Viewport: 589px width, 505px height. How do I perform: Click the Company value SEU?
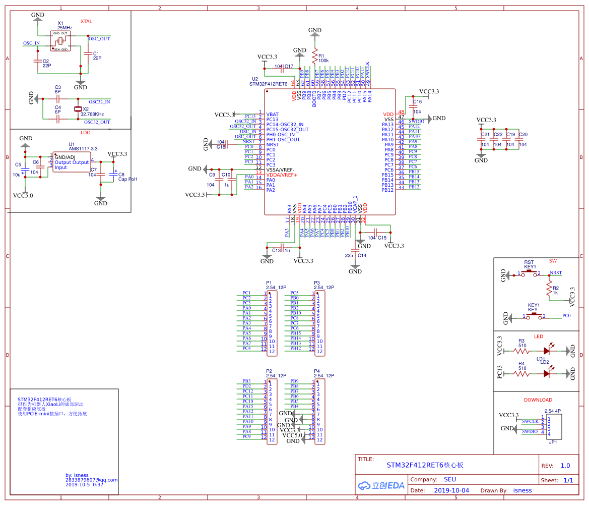tap(450, 479)
